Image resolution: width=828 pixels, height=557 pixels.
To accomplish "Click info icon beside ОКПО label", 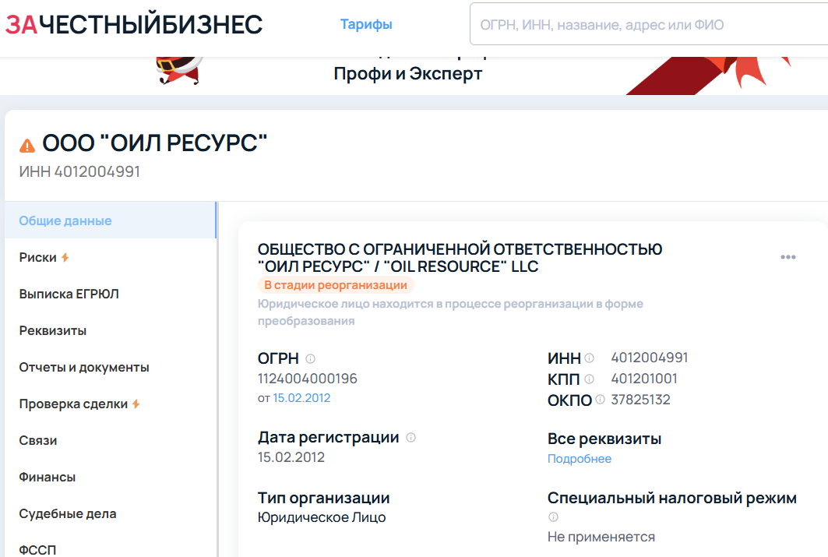I will tap(600, 400).
